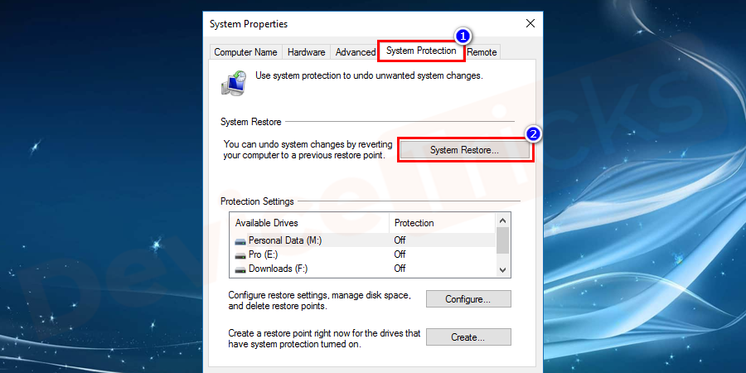Switch to the Computer Name tab
The height and width of the screenshot is (373, 746).
pyautogui.click(x=245, y=52)
